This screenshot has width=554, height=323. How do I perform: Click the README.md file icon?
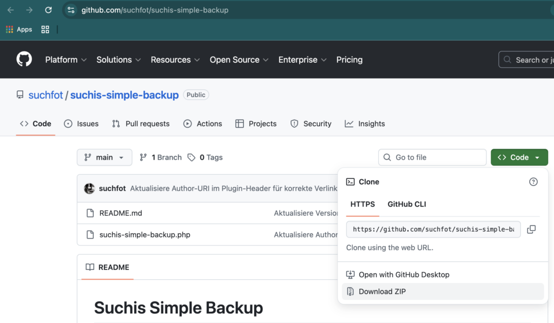90,213
